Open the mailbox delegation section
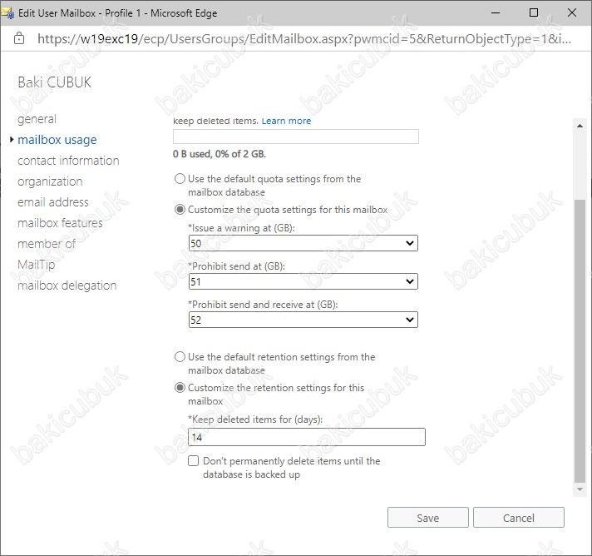 67,285
